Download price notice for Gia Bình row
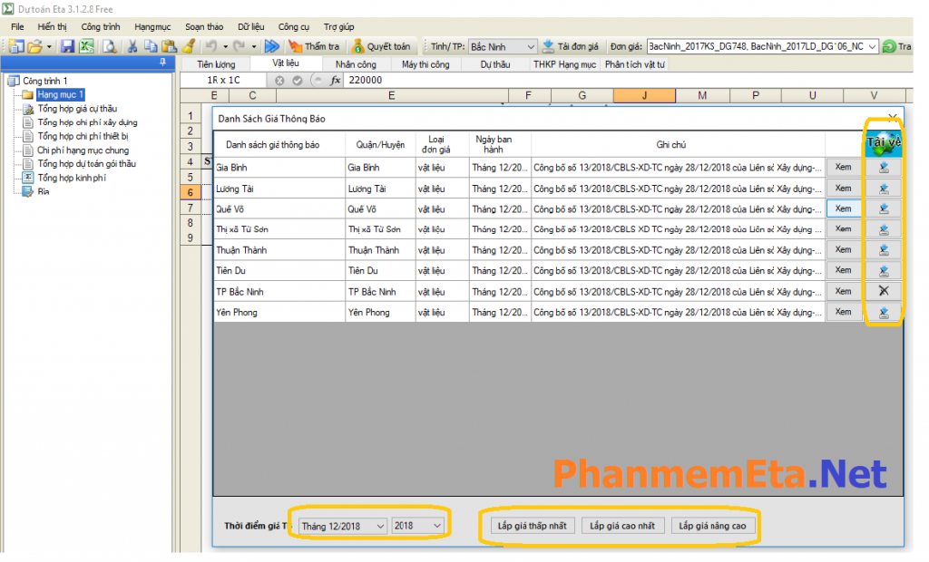 coord(883,168)
